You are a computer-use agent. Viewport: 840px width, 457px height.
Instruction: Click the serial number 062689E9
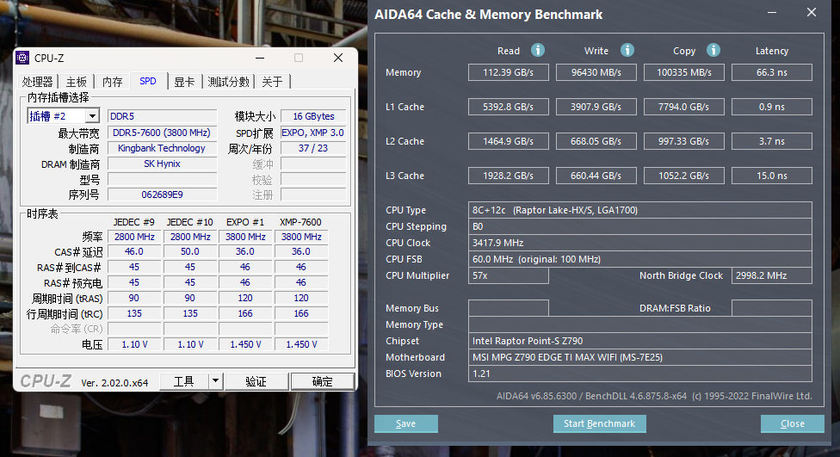tap(162, 195)
